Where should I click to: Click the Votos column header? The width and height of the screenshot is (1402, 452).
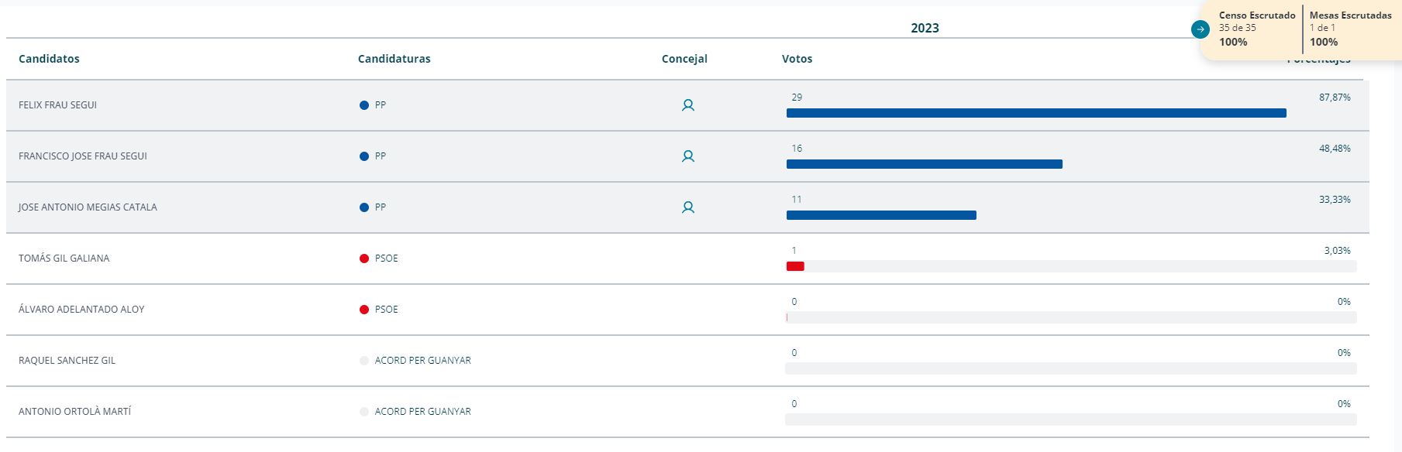coord(797,59)
